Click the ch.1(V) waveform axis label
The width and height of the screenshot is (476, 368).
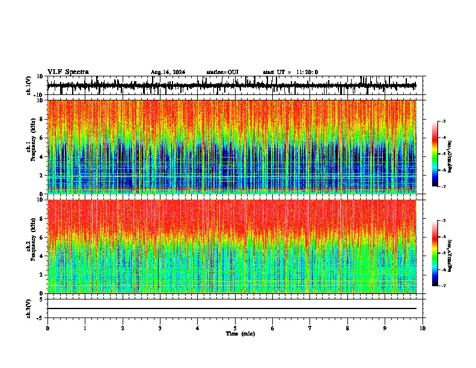(29, 85)
